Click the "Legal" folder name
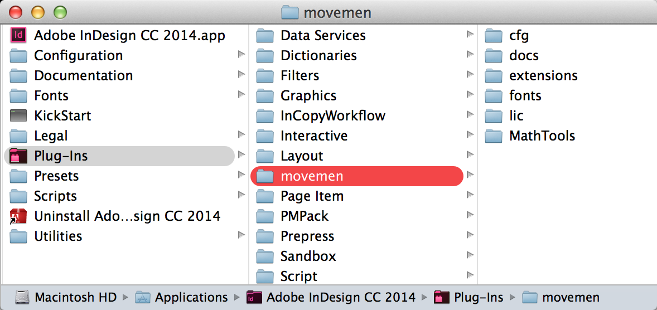657x310 pixels. 51,135
